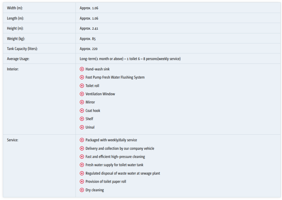Click Regulated disposal of waste water at sewage plant
Screen dimensions: 282x200
(123, 173)
